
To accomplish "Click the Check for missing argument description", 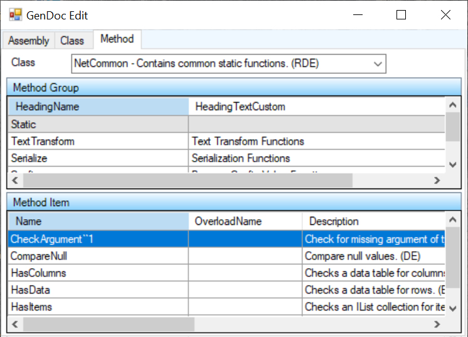I will pos(374,239).
